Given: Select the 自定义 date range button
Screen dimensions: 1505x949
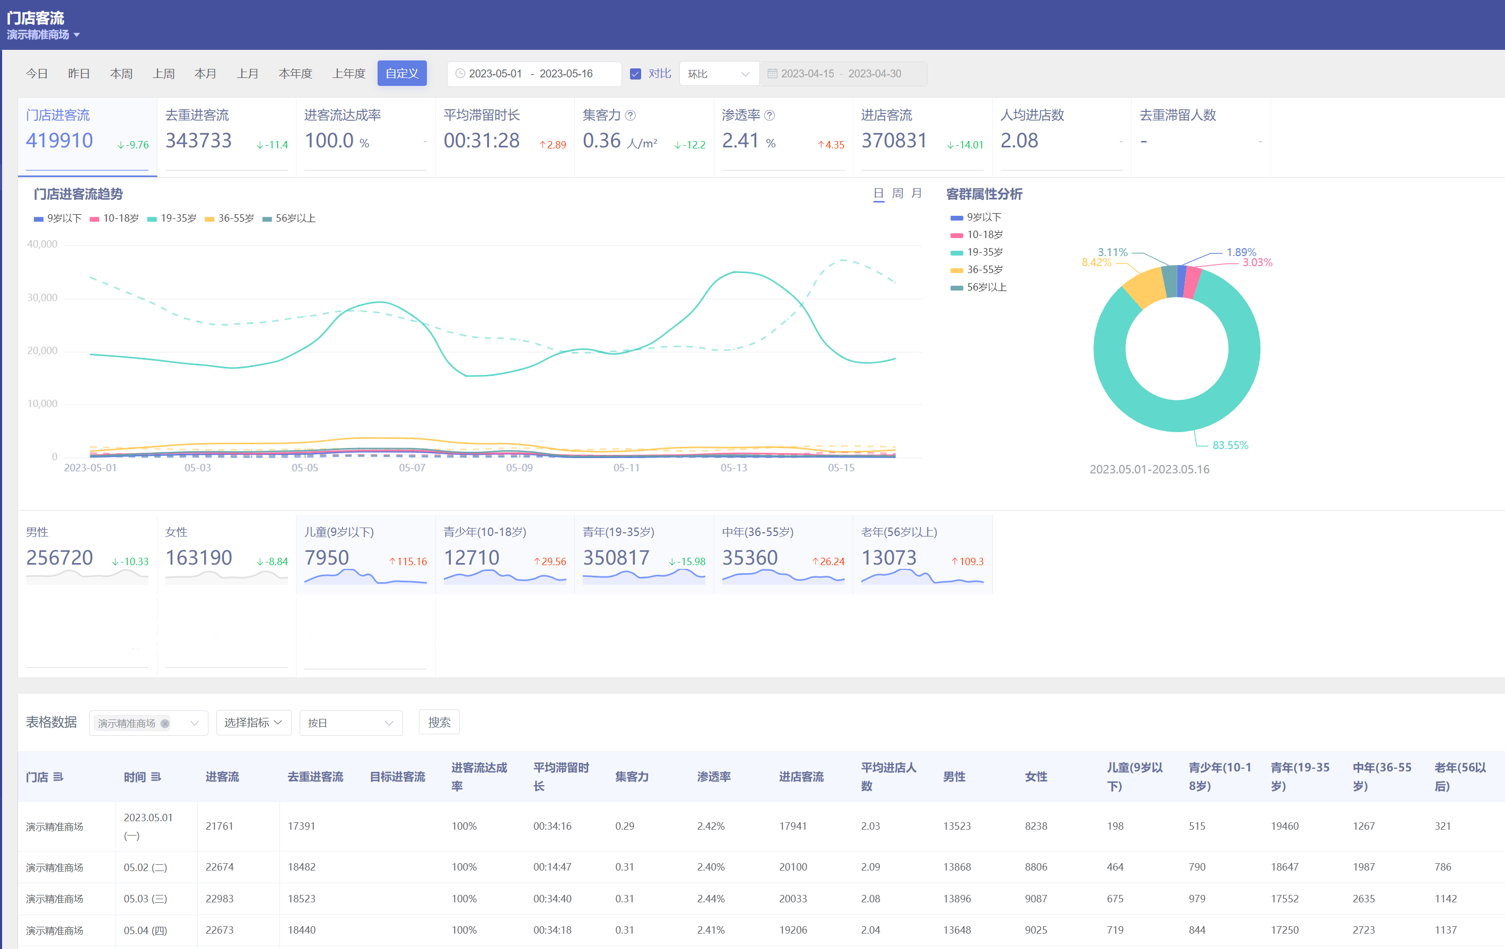Looking at the screenshot, I should click(402, 74).
